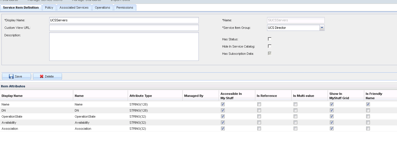Switch to the Permissions tab

coord(125,7)
